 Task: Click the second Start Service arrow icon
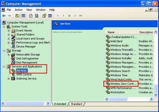click(63, 16)
